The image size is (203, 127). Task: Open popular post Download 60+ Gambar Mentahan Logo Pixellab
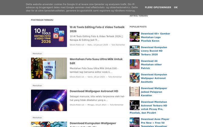[x=155, y=37]
